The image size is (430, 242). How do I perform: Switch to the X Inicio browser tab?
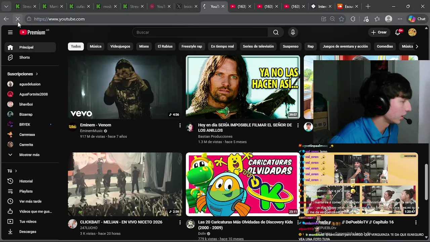pos(187,6)
